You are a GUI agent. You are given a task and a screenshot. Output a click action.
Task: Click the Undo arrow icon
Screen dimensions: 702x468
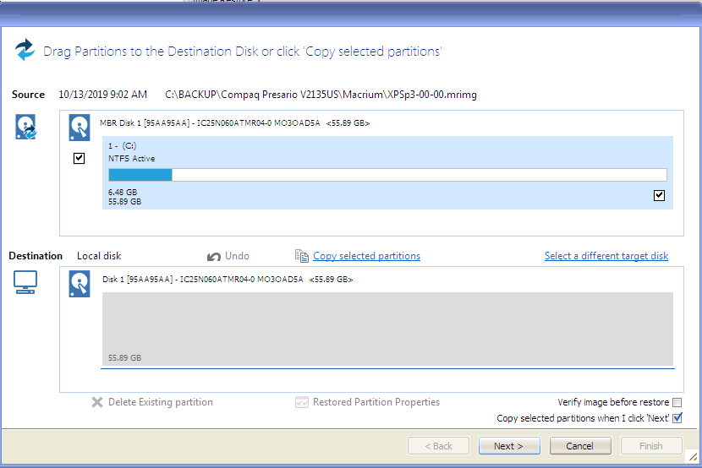(x=213, y=257)
